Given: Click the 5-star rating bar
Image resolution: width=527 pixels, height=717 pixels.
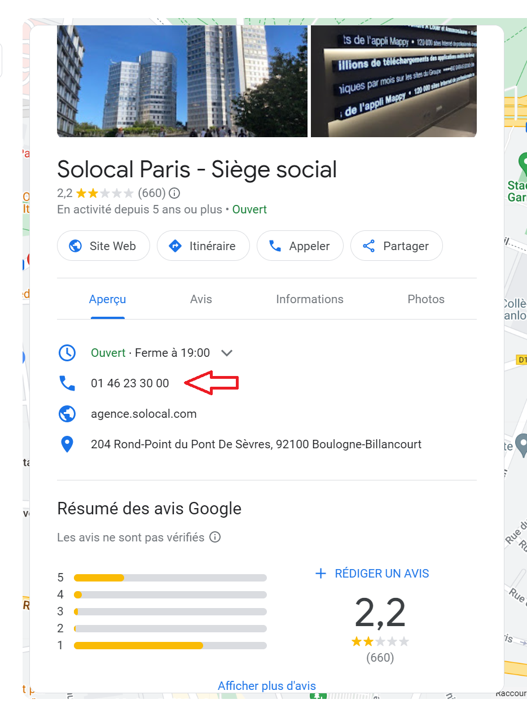Looking at the screenshot, I should 170,578.
